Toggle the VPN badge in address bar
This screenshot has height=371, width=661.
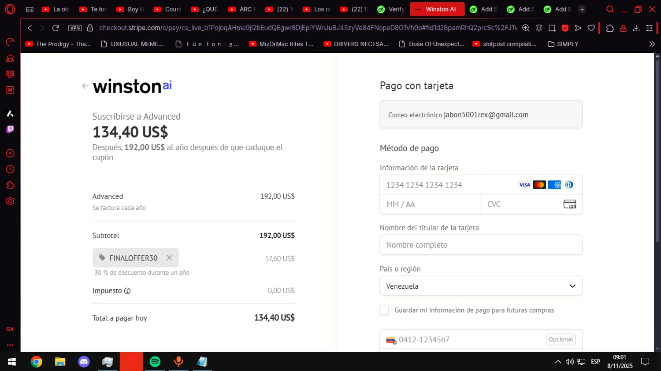pos(75,28)
